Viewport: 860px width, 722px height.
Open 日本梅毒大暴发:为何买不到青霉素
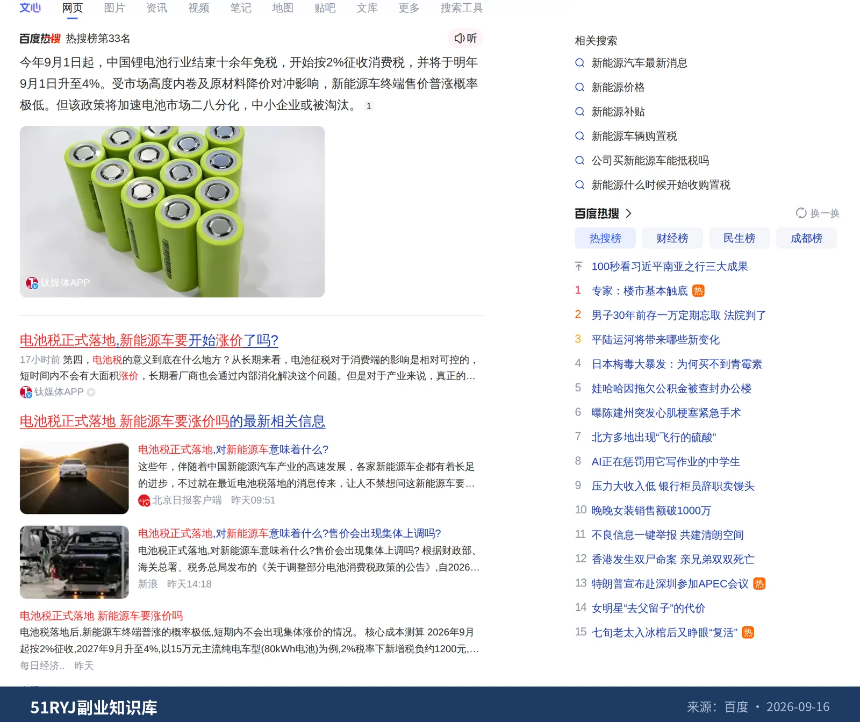[x=677, y=364]
